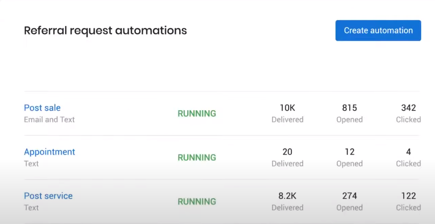Open the Post sale automation
435x224 pixels.
tap(42, 108)
